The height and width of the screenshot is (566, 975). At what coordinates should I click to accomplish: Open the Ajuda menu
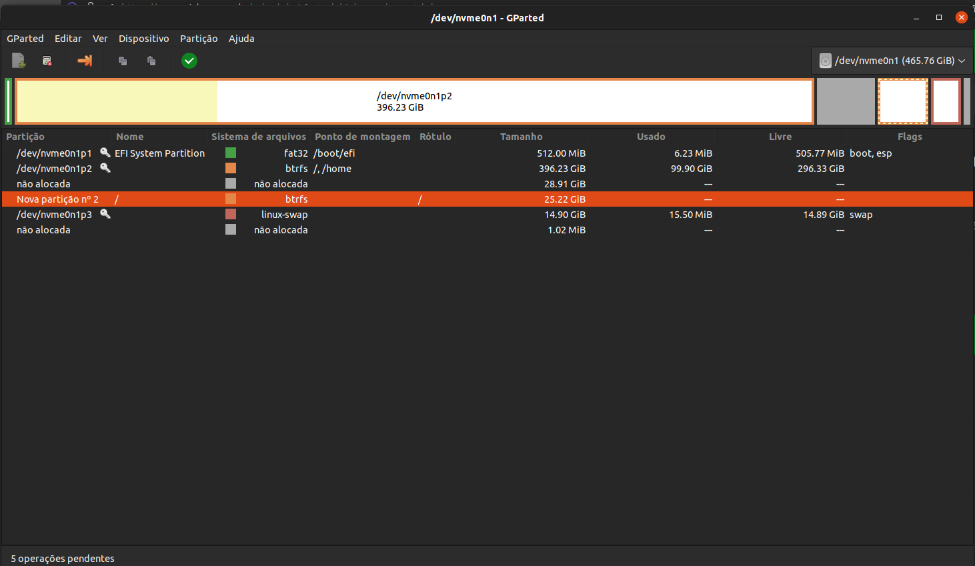coord(241,39)
